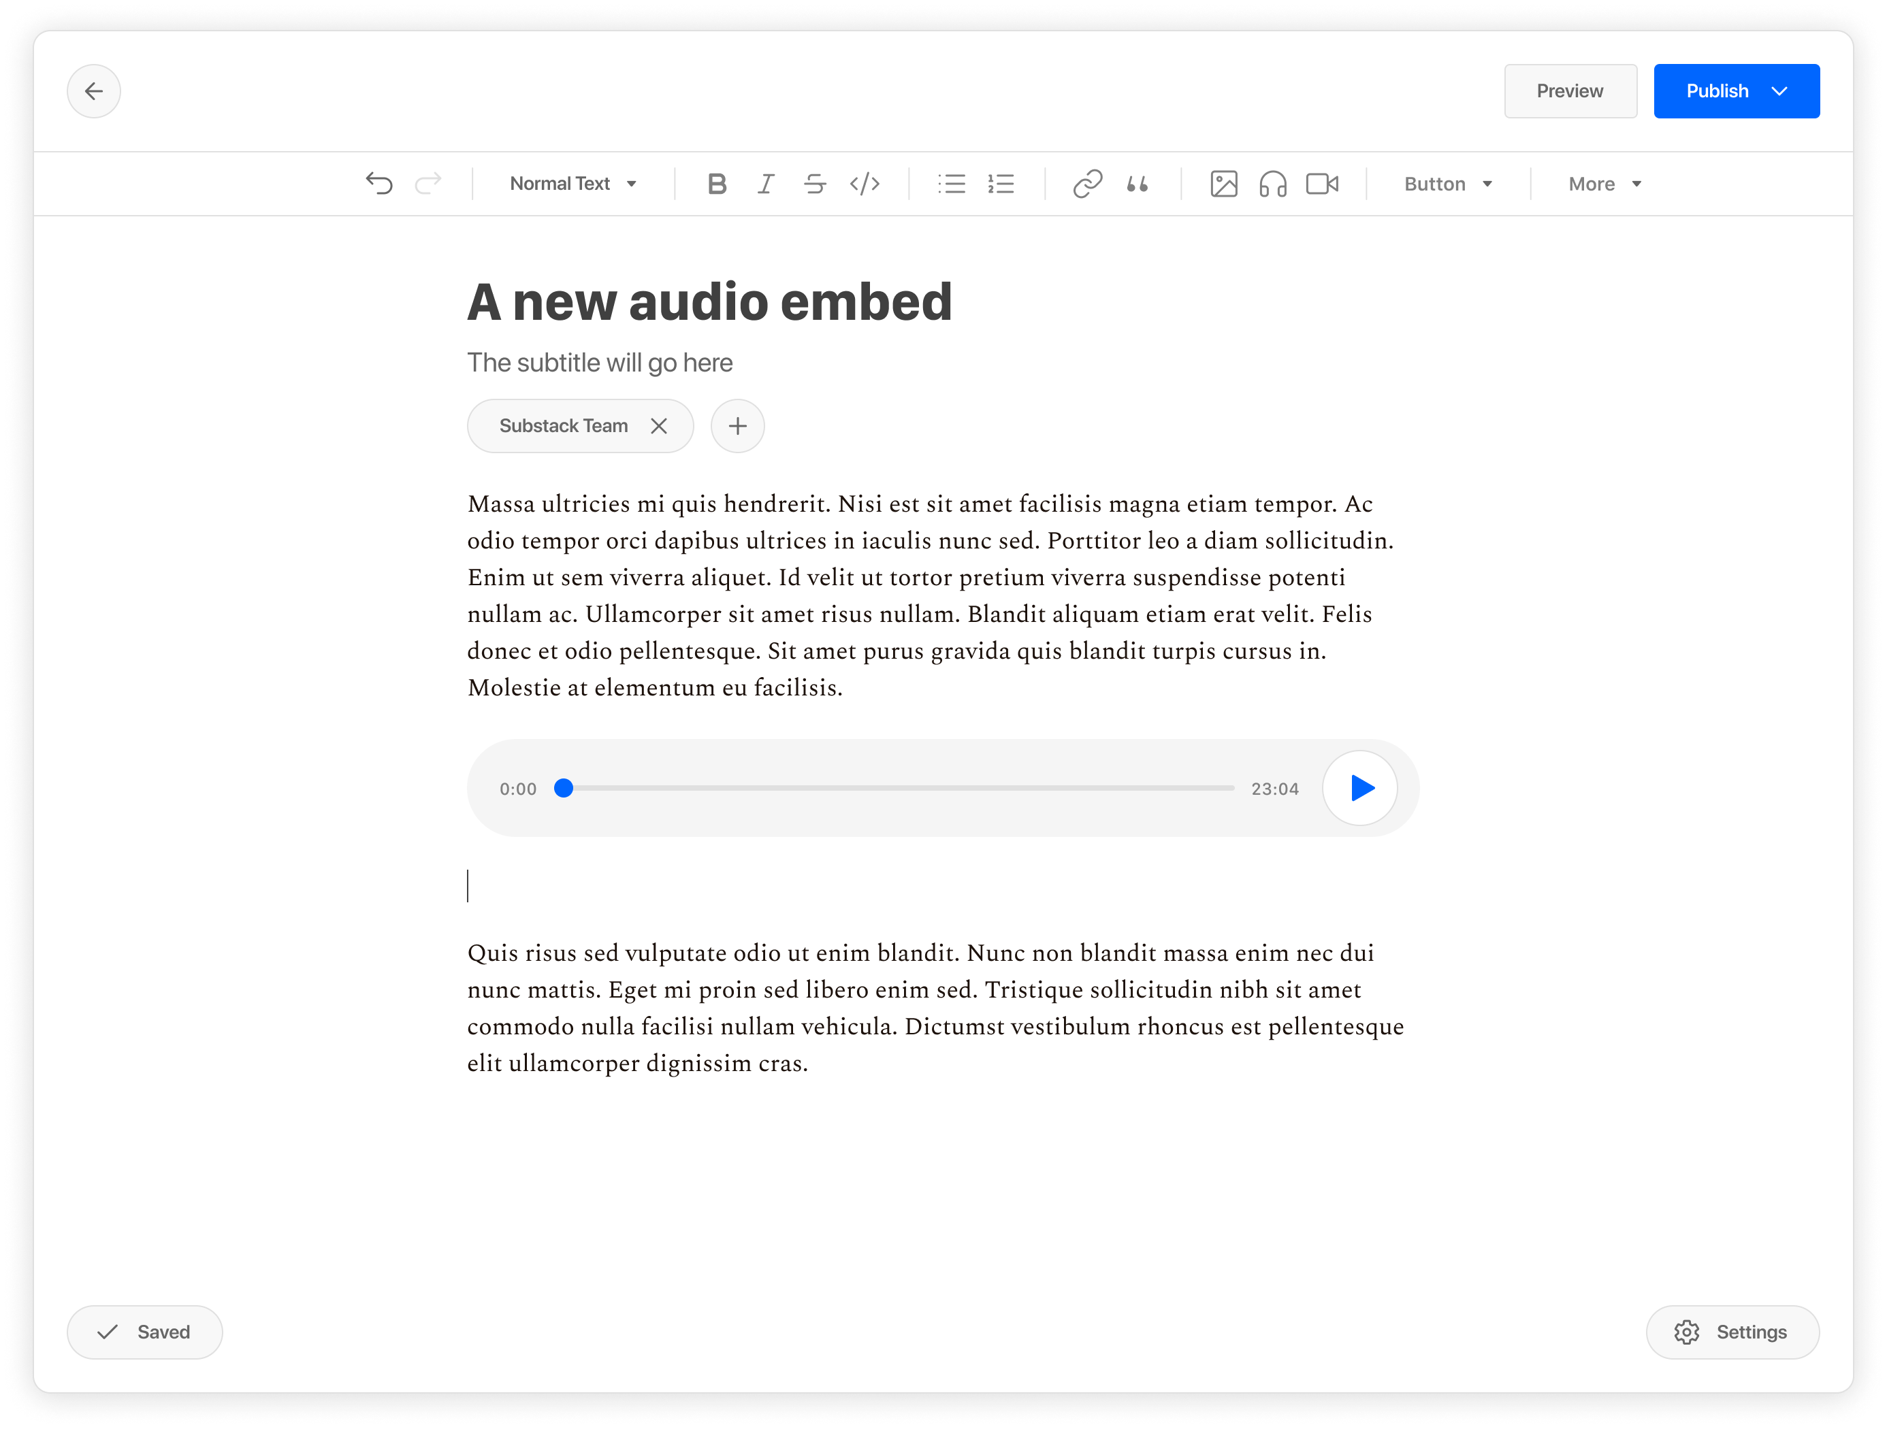Toggle bold formatting

point(717,182)
